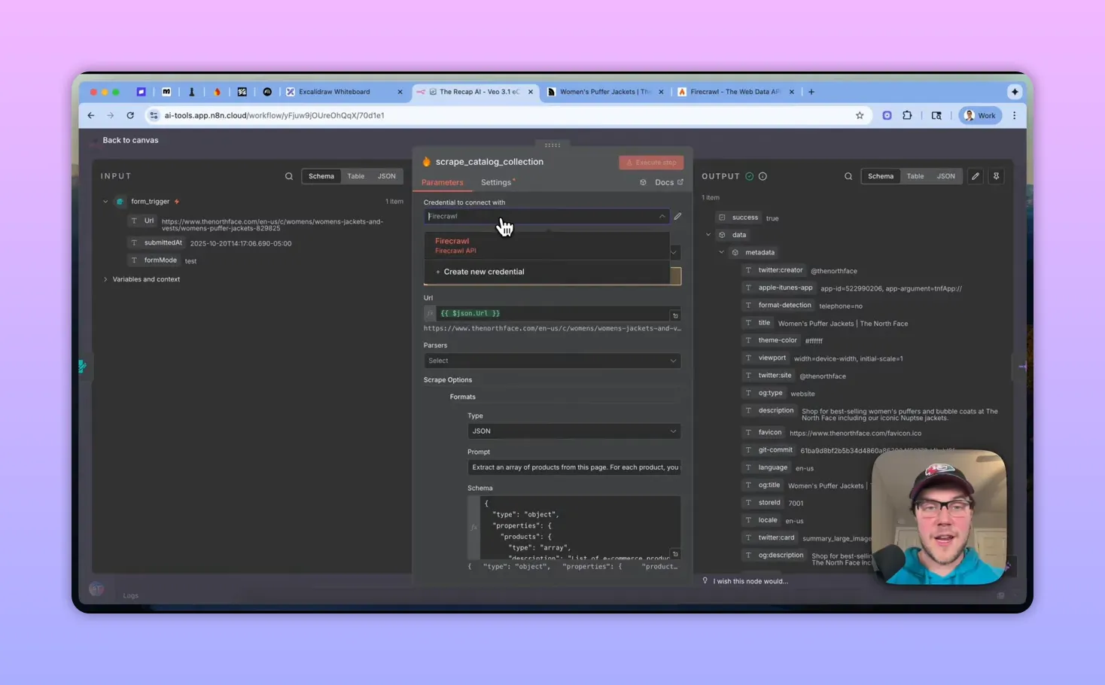1105x685 pixels.
Task: Click the Work profile button in Chrome
Action: (x=980, y=115)
